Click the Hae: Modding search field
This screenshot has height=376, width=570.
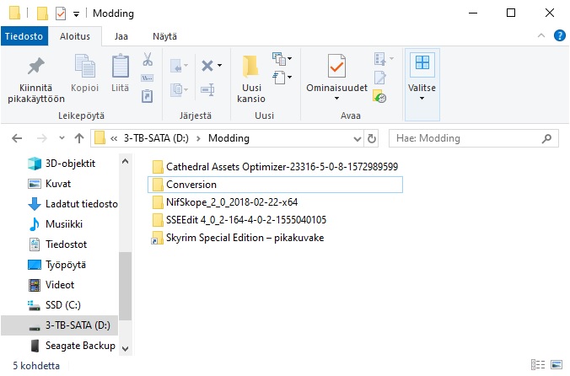tap(464, 138)
